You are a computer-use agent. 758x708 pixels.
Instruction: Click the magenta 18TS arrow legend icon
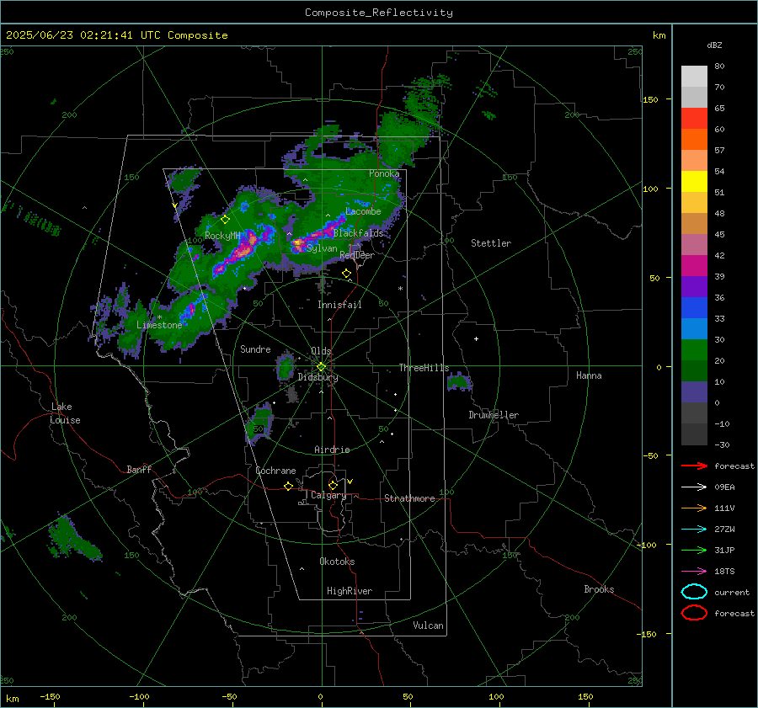(x=694, y=572)
